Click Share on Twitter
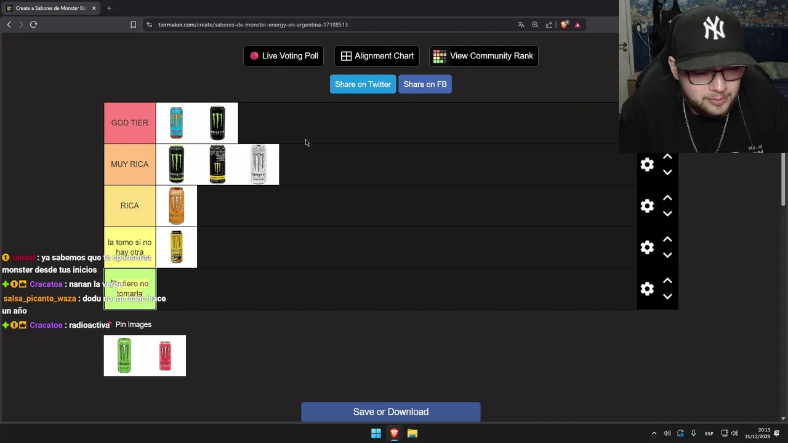This screenshot has width=788, height=443. pos(363,84)
